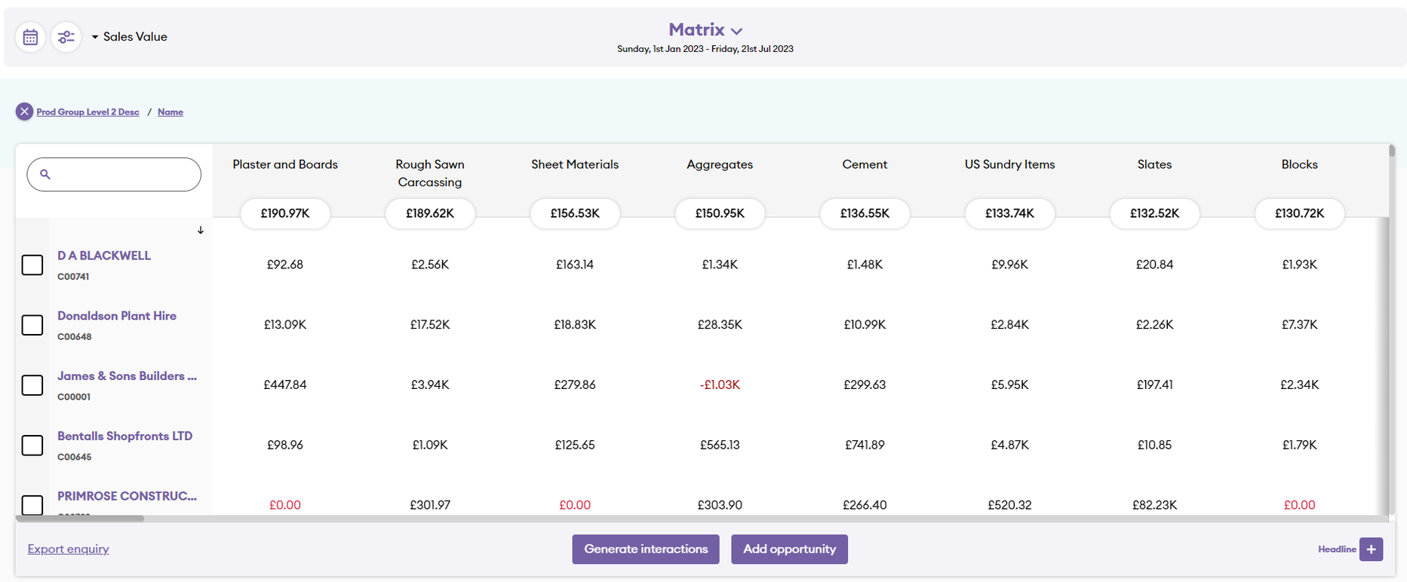Click the horizontal scrollbar under the table
This screenshot has width=1407, height=582.
(80, 519)
